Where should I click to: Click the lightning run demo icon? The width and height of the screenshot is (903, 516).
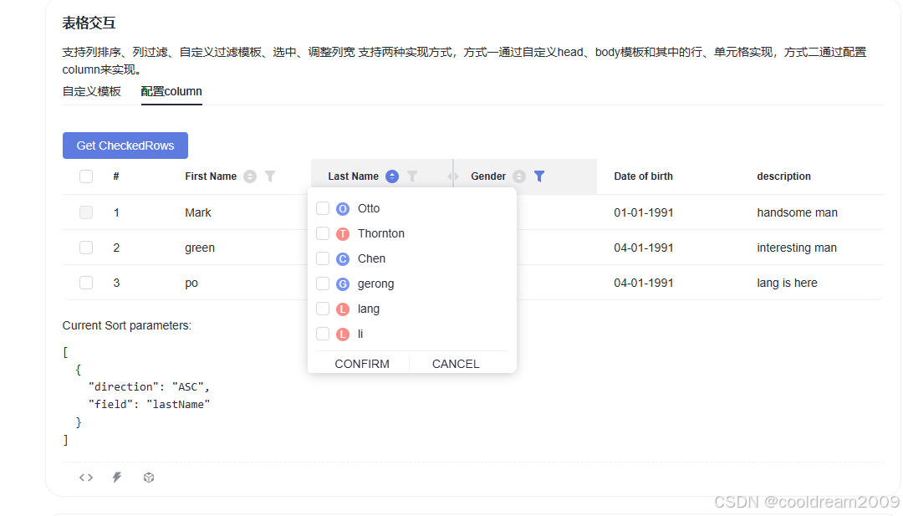(116, 477)
